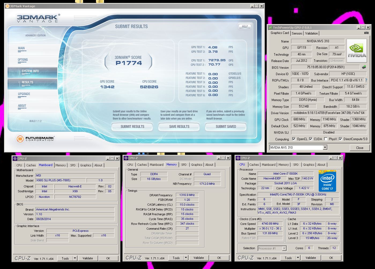Open the CPU tab in Memory CPU-Z window
Screen dimensions: 375x269
130,165
